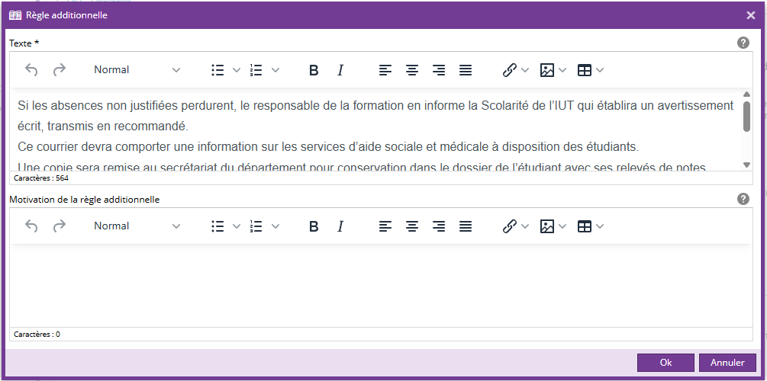This screenshot has height=381, width=767.
Task: Center align text in the Texte editor
Action: click(x=412, y=70)
